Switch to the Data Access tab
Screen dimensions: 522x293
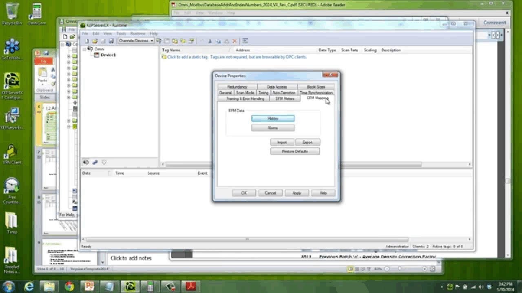pos(277,87)
